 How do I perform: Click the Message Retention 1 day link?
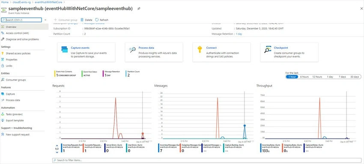[x=239, y=34]
